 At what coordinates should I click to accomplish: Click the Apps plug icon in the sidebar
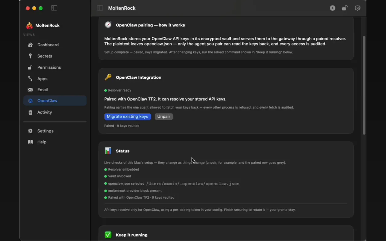coord(30,79)
